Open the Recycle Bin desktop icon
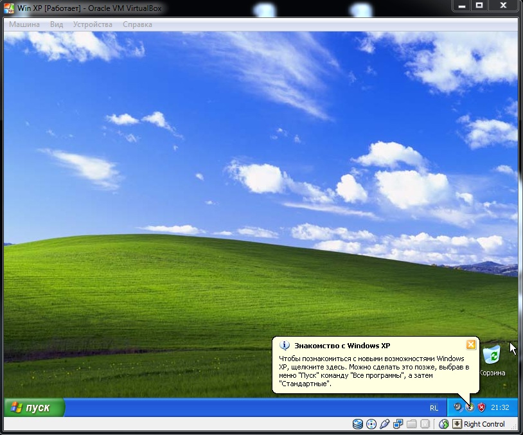 [x=492, y=360]
